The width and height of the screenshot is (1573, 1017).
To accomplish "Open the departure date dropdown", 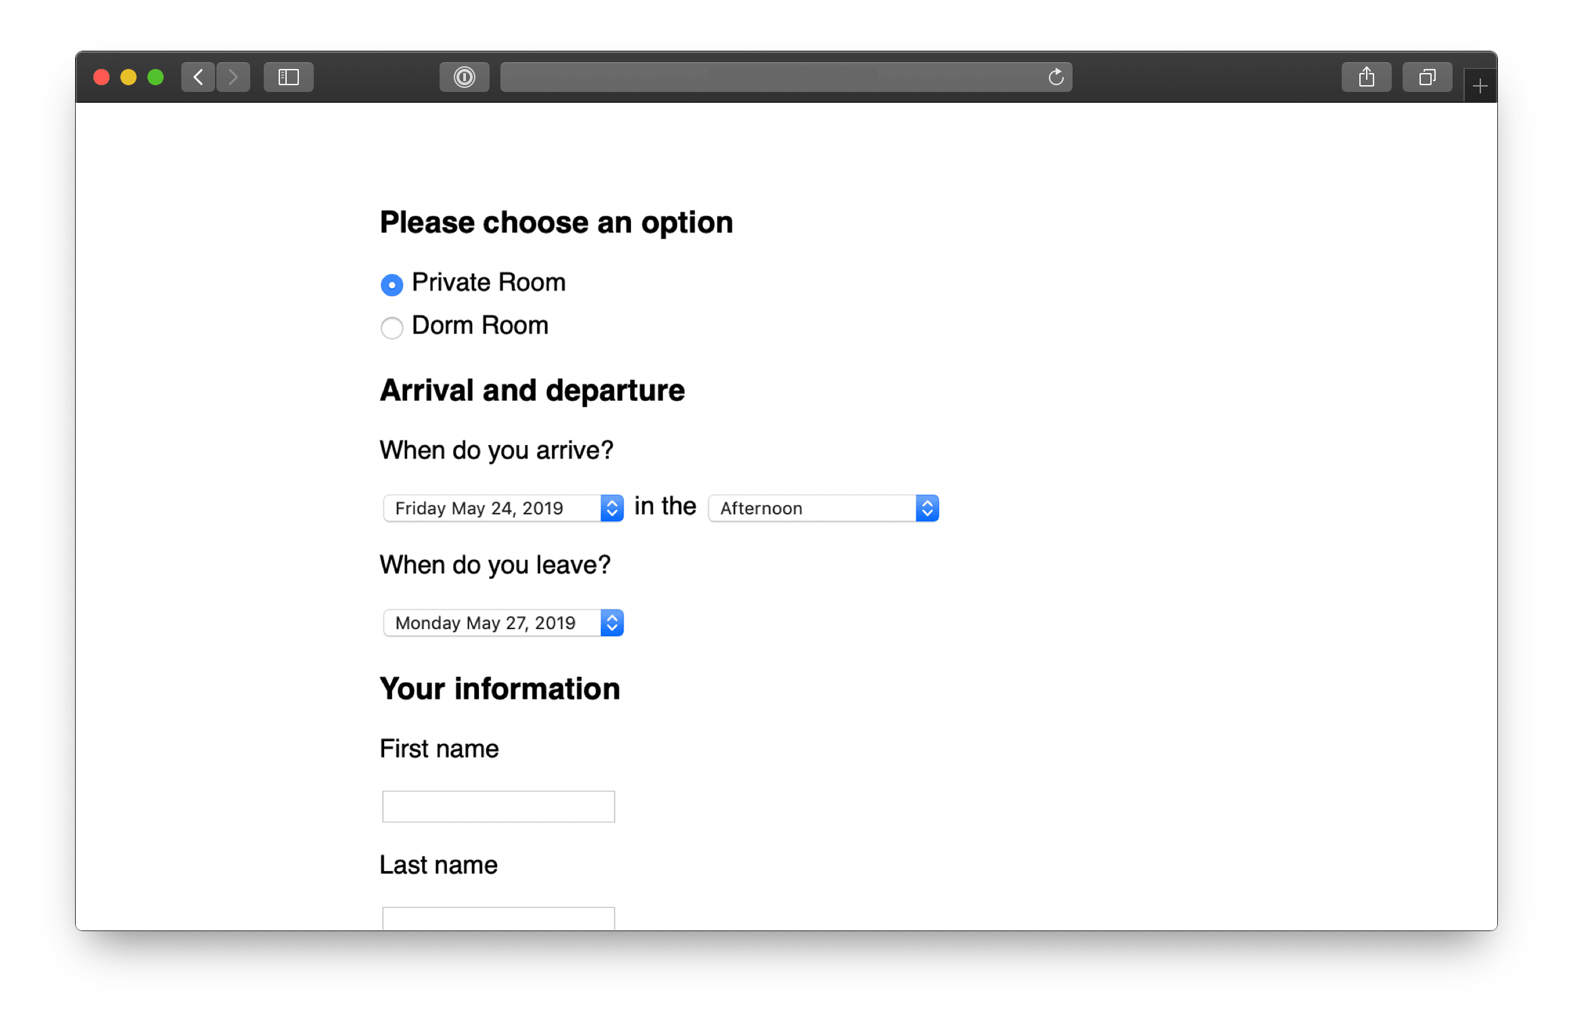I will click(x=494, y=622).
